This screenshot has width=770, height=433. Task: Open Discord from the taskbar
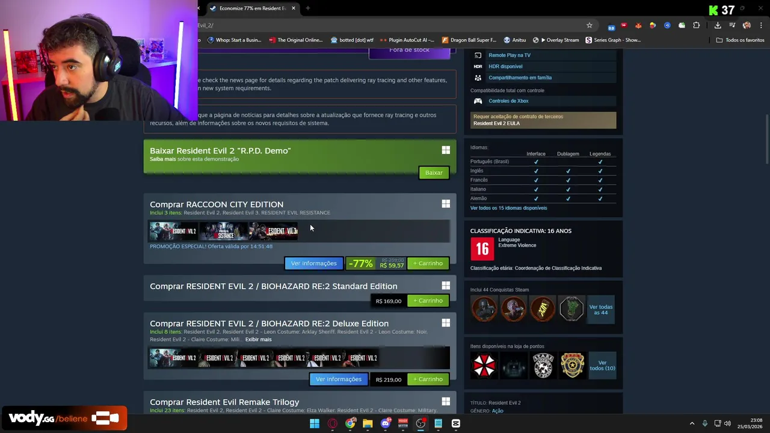point(386,423)
